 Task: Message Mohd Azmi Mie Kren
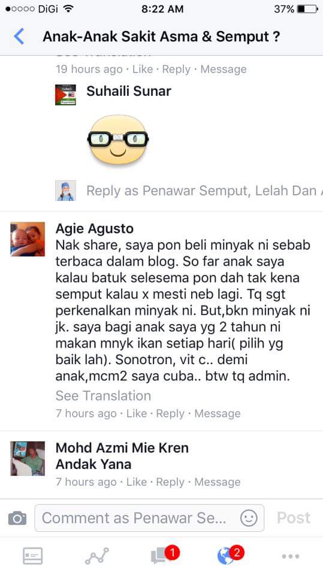[218, 482]
